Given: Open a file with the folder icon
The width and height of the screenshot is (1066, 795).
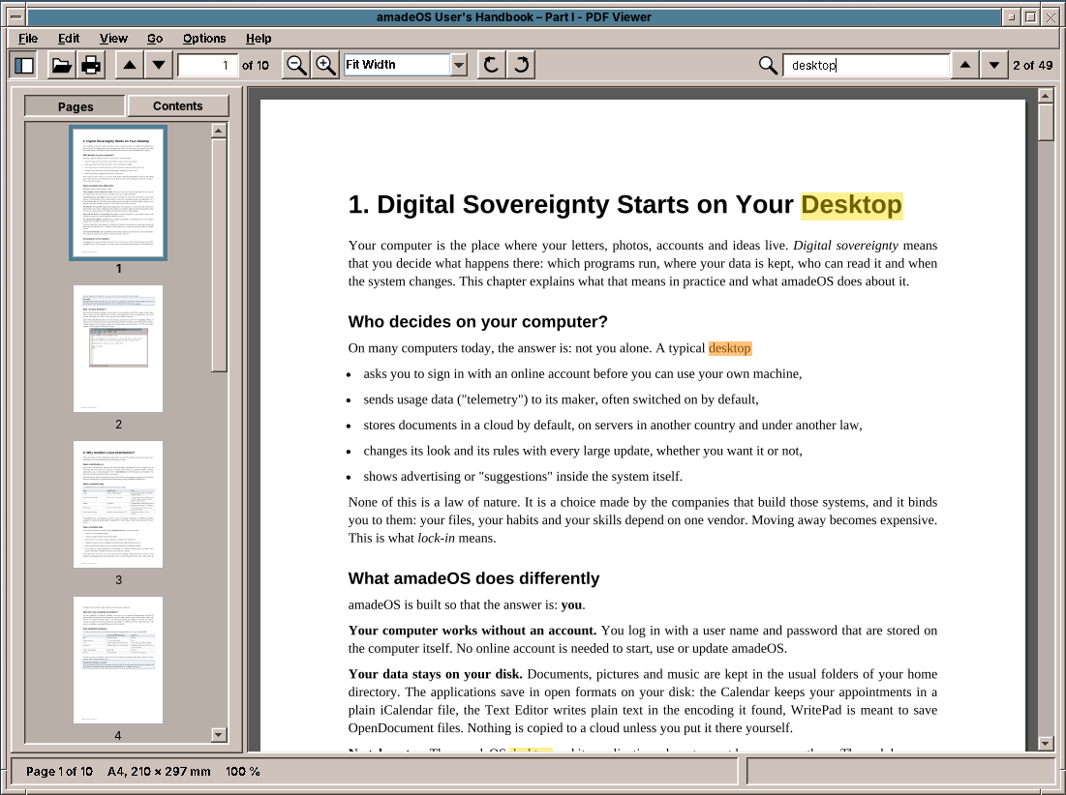Looking at the screenshot, I should pyautogui.click(x=62, y=65).
